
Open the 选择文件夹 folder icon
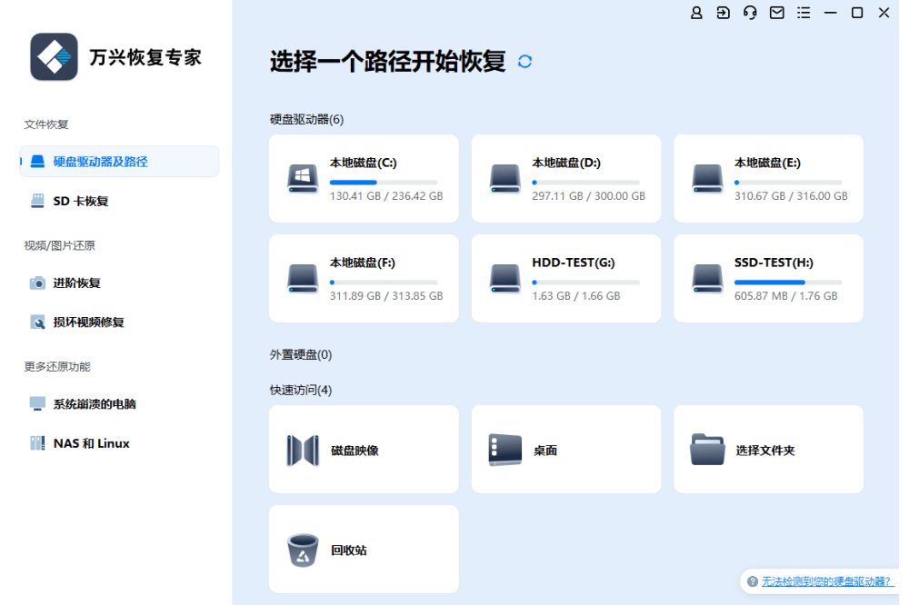pos(707,450)
